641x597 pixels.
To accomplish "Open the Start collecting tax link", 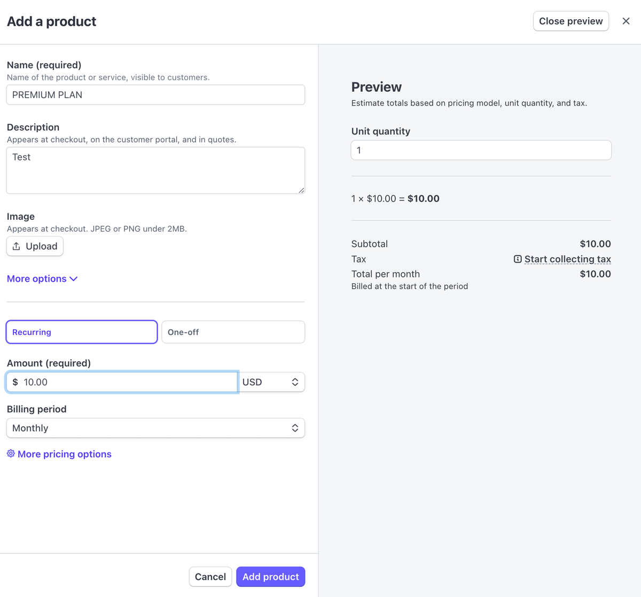I will pos(567,259).
